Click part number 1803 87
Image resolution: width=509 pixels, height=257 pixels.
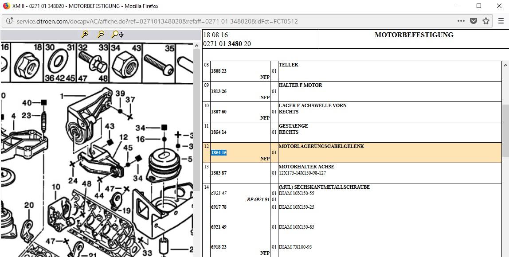coord(219,173)
